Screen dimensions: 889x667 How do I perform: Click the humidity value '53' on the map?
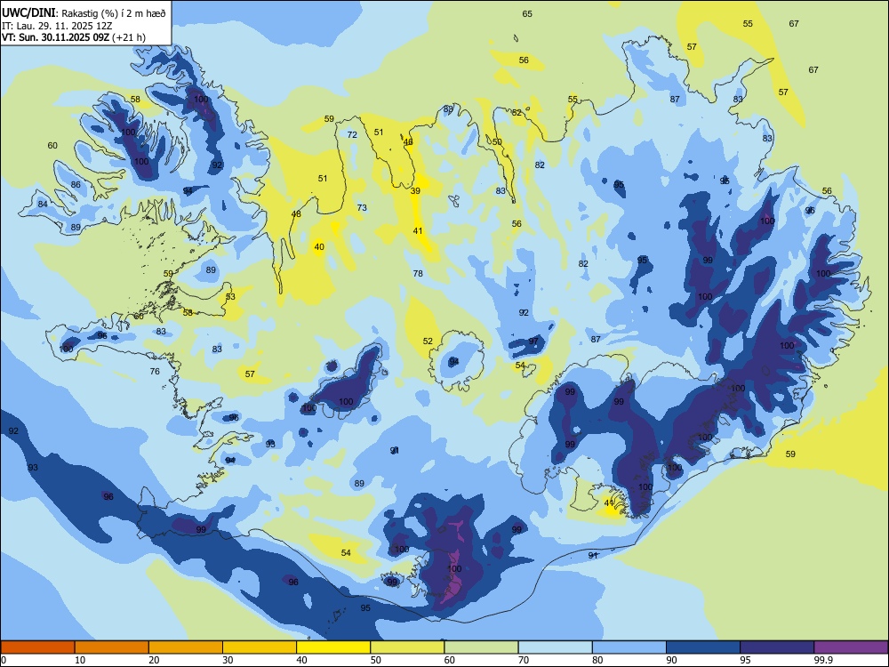230,297
